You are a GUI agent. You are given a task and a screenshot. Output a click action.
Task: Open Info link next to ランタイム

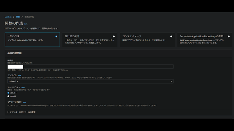[19, 75]
